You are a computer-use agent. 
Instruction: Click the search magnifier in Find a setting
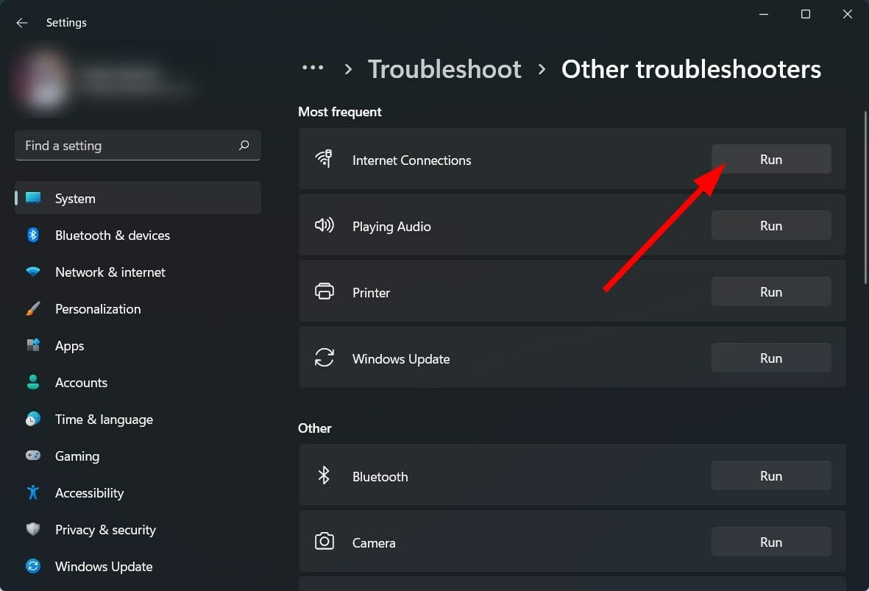(x=244, y=146)
